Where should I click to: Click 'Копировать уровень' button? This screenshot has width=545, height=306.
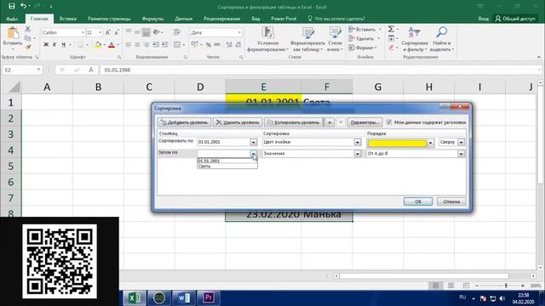coord(294,122)
